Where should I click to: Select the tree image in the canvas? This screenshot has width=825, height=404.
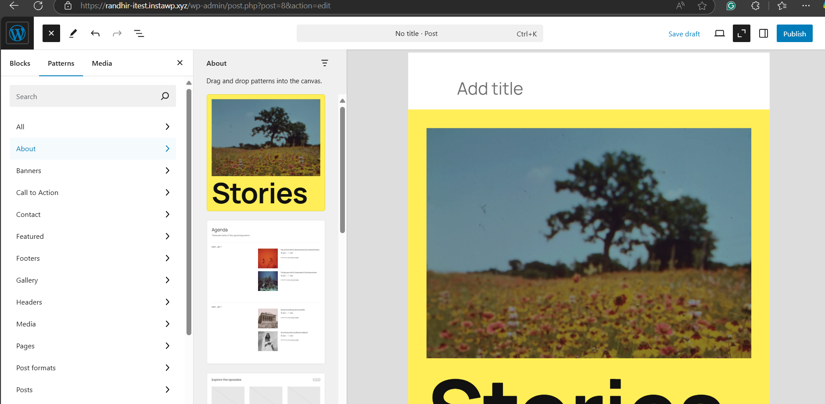click(589, 243)
